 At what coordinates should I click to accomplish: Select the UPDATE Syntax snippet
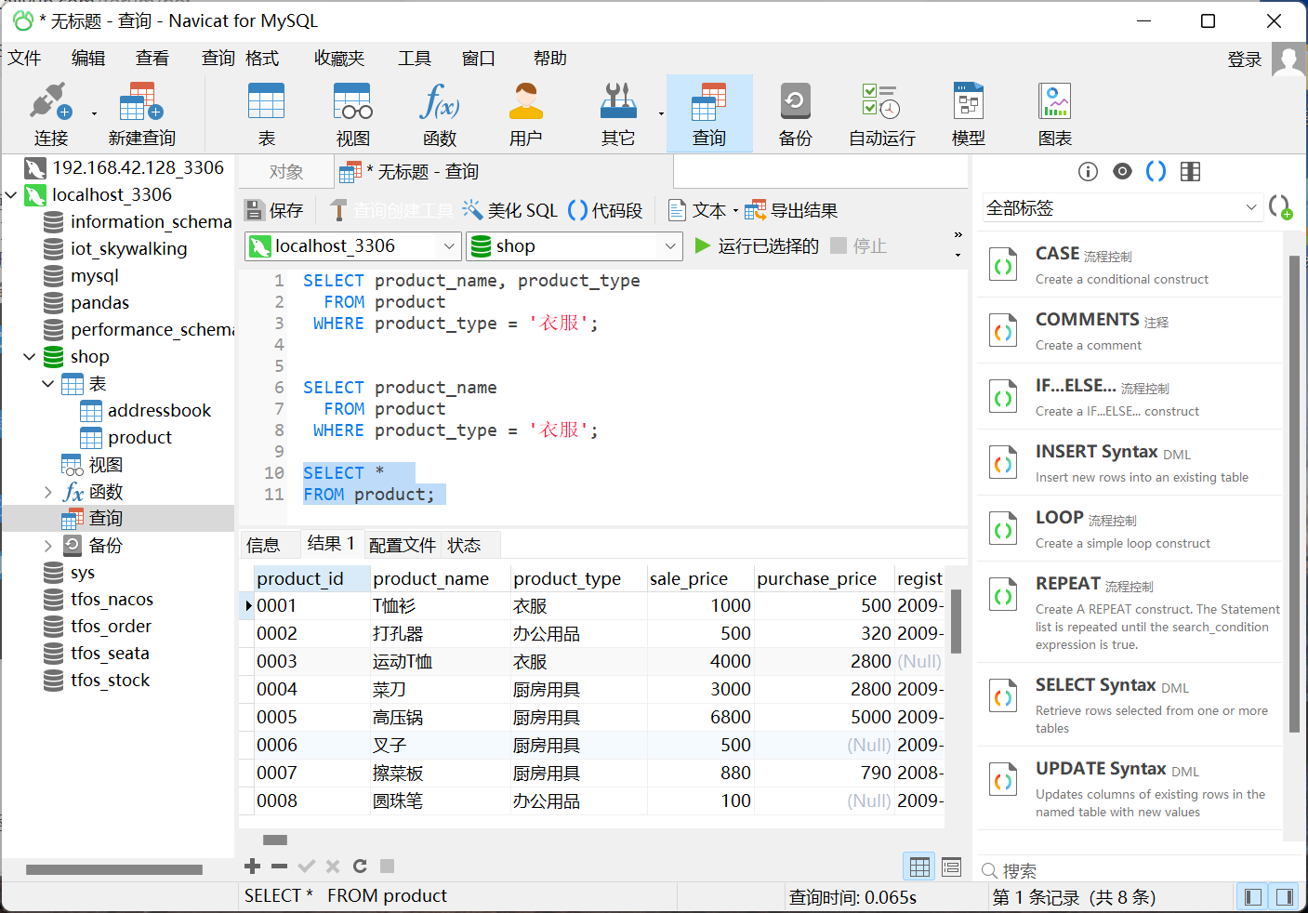click(1130, 788)
